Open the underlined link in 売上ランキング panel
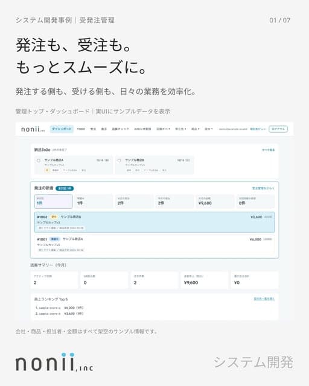This screenshot has height=386, width=309. coord(264,299)
